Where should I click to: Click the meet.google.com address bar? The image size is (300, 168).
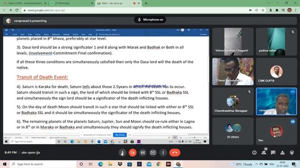tap(134, 10)
